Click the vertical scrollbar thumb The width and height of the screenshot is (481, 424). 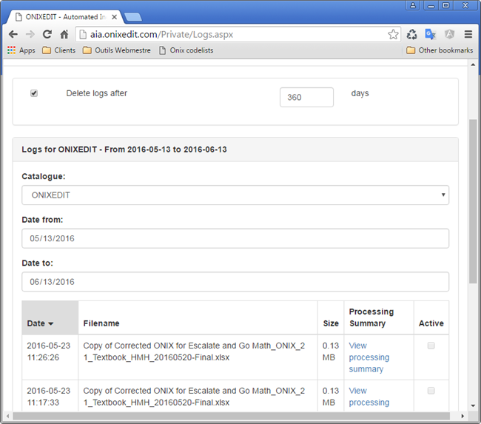pyautogui.click(x=473, y=201)
